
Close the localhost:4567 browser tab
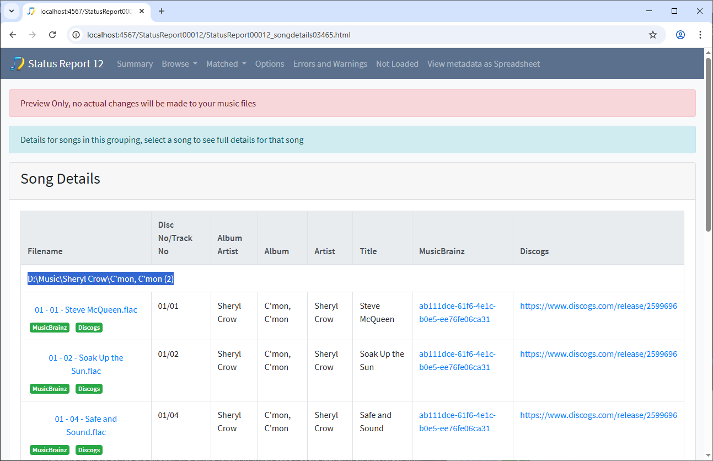point(142,11)
